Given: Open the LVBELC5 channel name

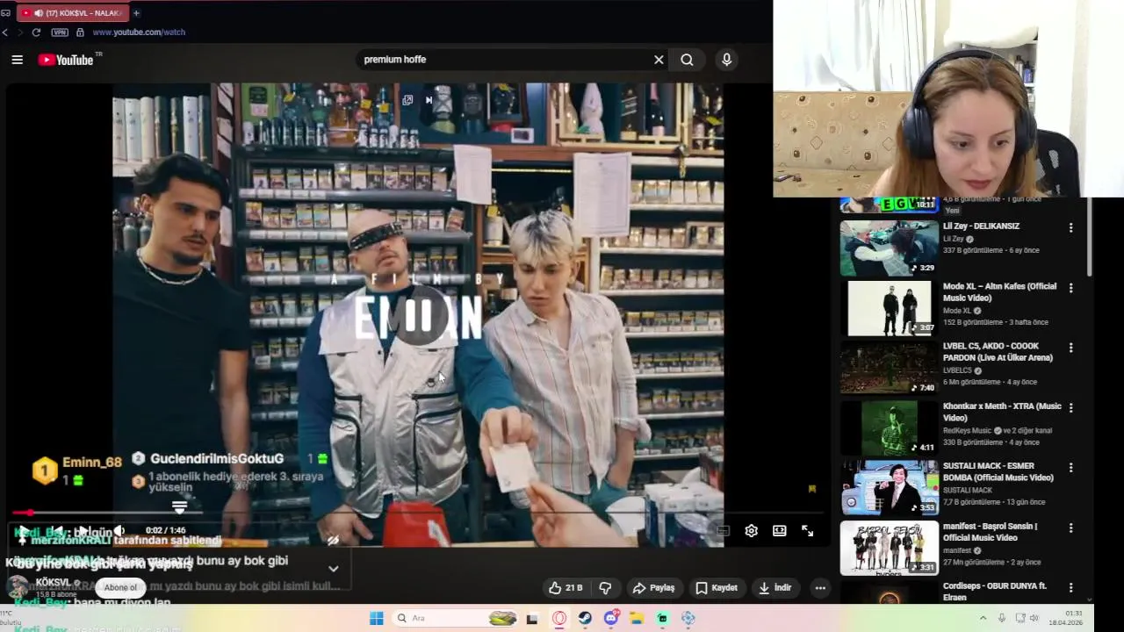Looking at the screenshot, I should [x=957, y=370].
